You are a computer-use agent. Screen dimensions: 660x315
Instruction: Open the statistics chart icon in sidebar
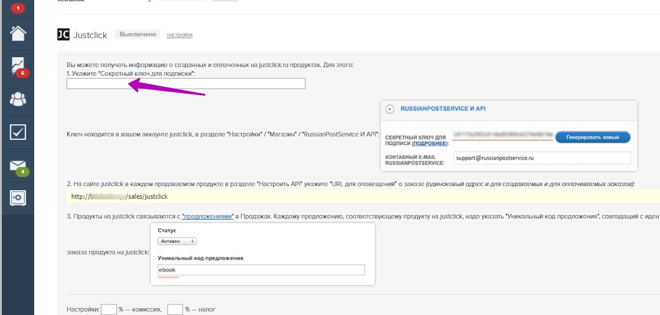coord(18,66)
